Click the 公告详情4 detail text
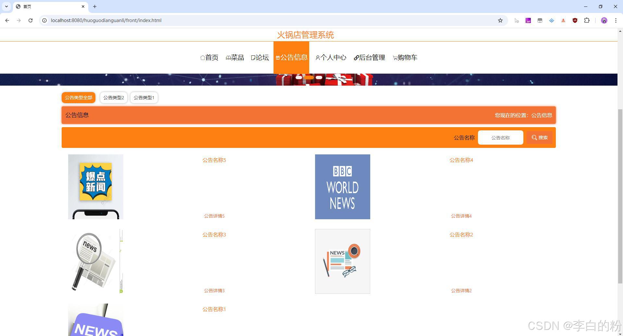Viewport: 623px width, 336px height. click(461, 216)
